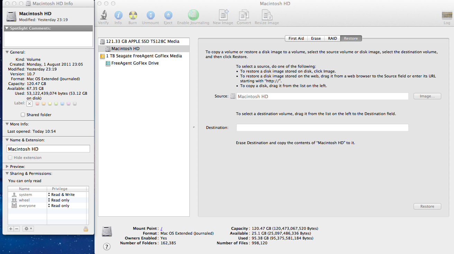Collapse the General section triangle

click(x=7, y=52)
